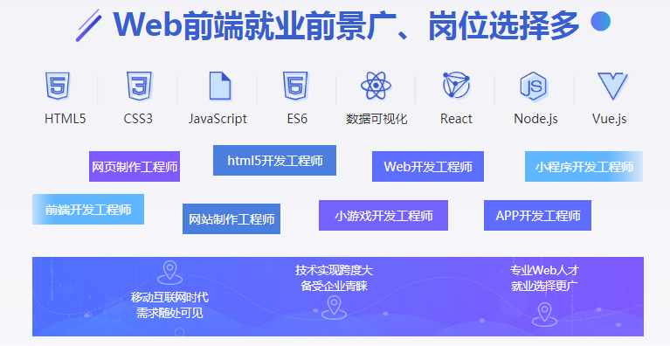The width and height of the screenshot is (670, 346).
Task: Click the location pin above 移动互联网时代
Action: tap(170, 273)
